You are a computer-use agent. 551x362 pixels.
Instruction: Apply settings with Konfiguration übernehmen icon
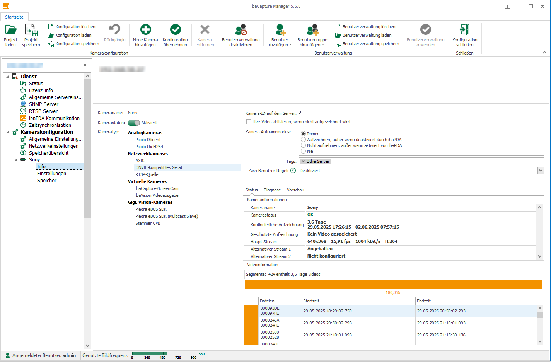pos(175,30)
